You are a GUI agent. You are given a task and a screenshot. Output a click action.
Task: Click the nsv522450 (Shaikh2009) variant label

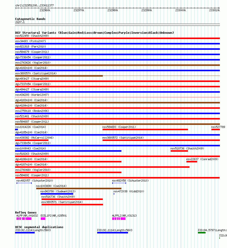click(x=32, y=36)
